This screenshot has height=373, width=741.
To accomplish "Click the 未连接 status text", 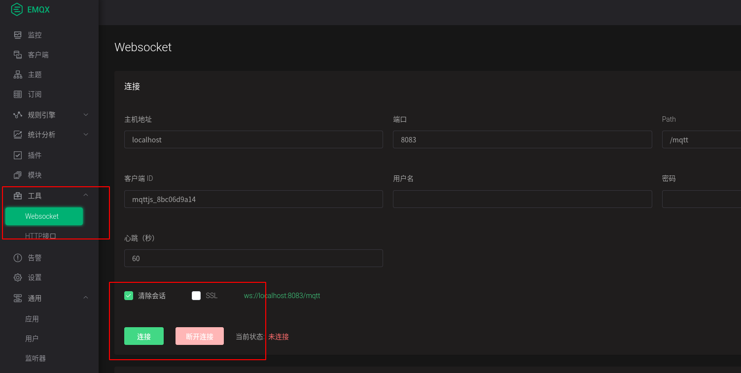I will click(x=279, y=337).
